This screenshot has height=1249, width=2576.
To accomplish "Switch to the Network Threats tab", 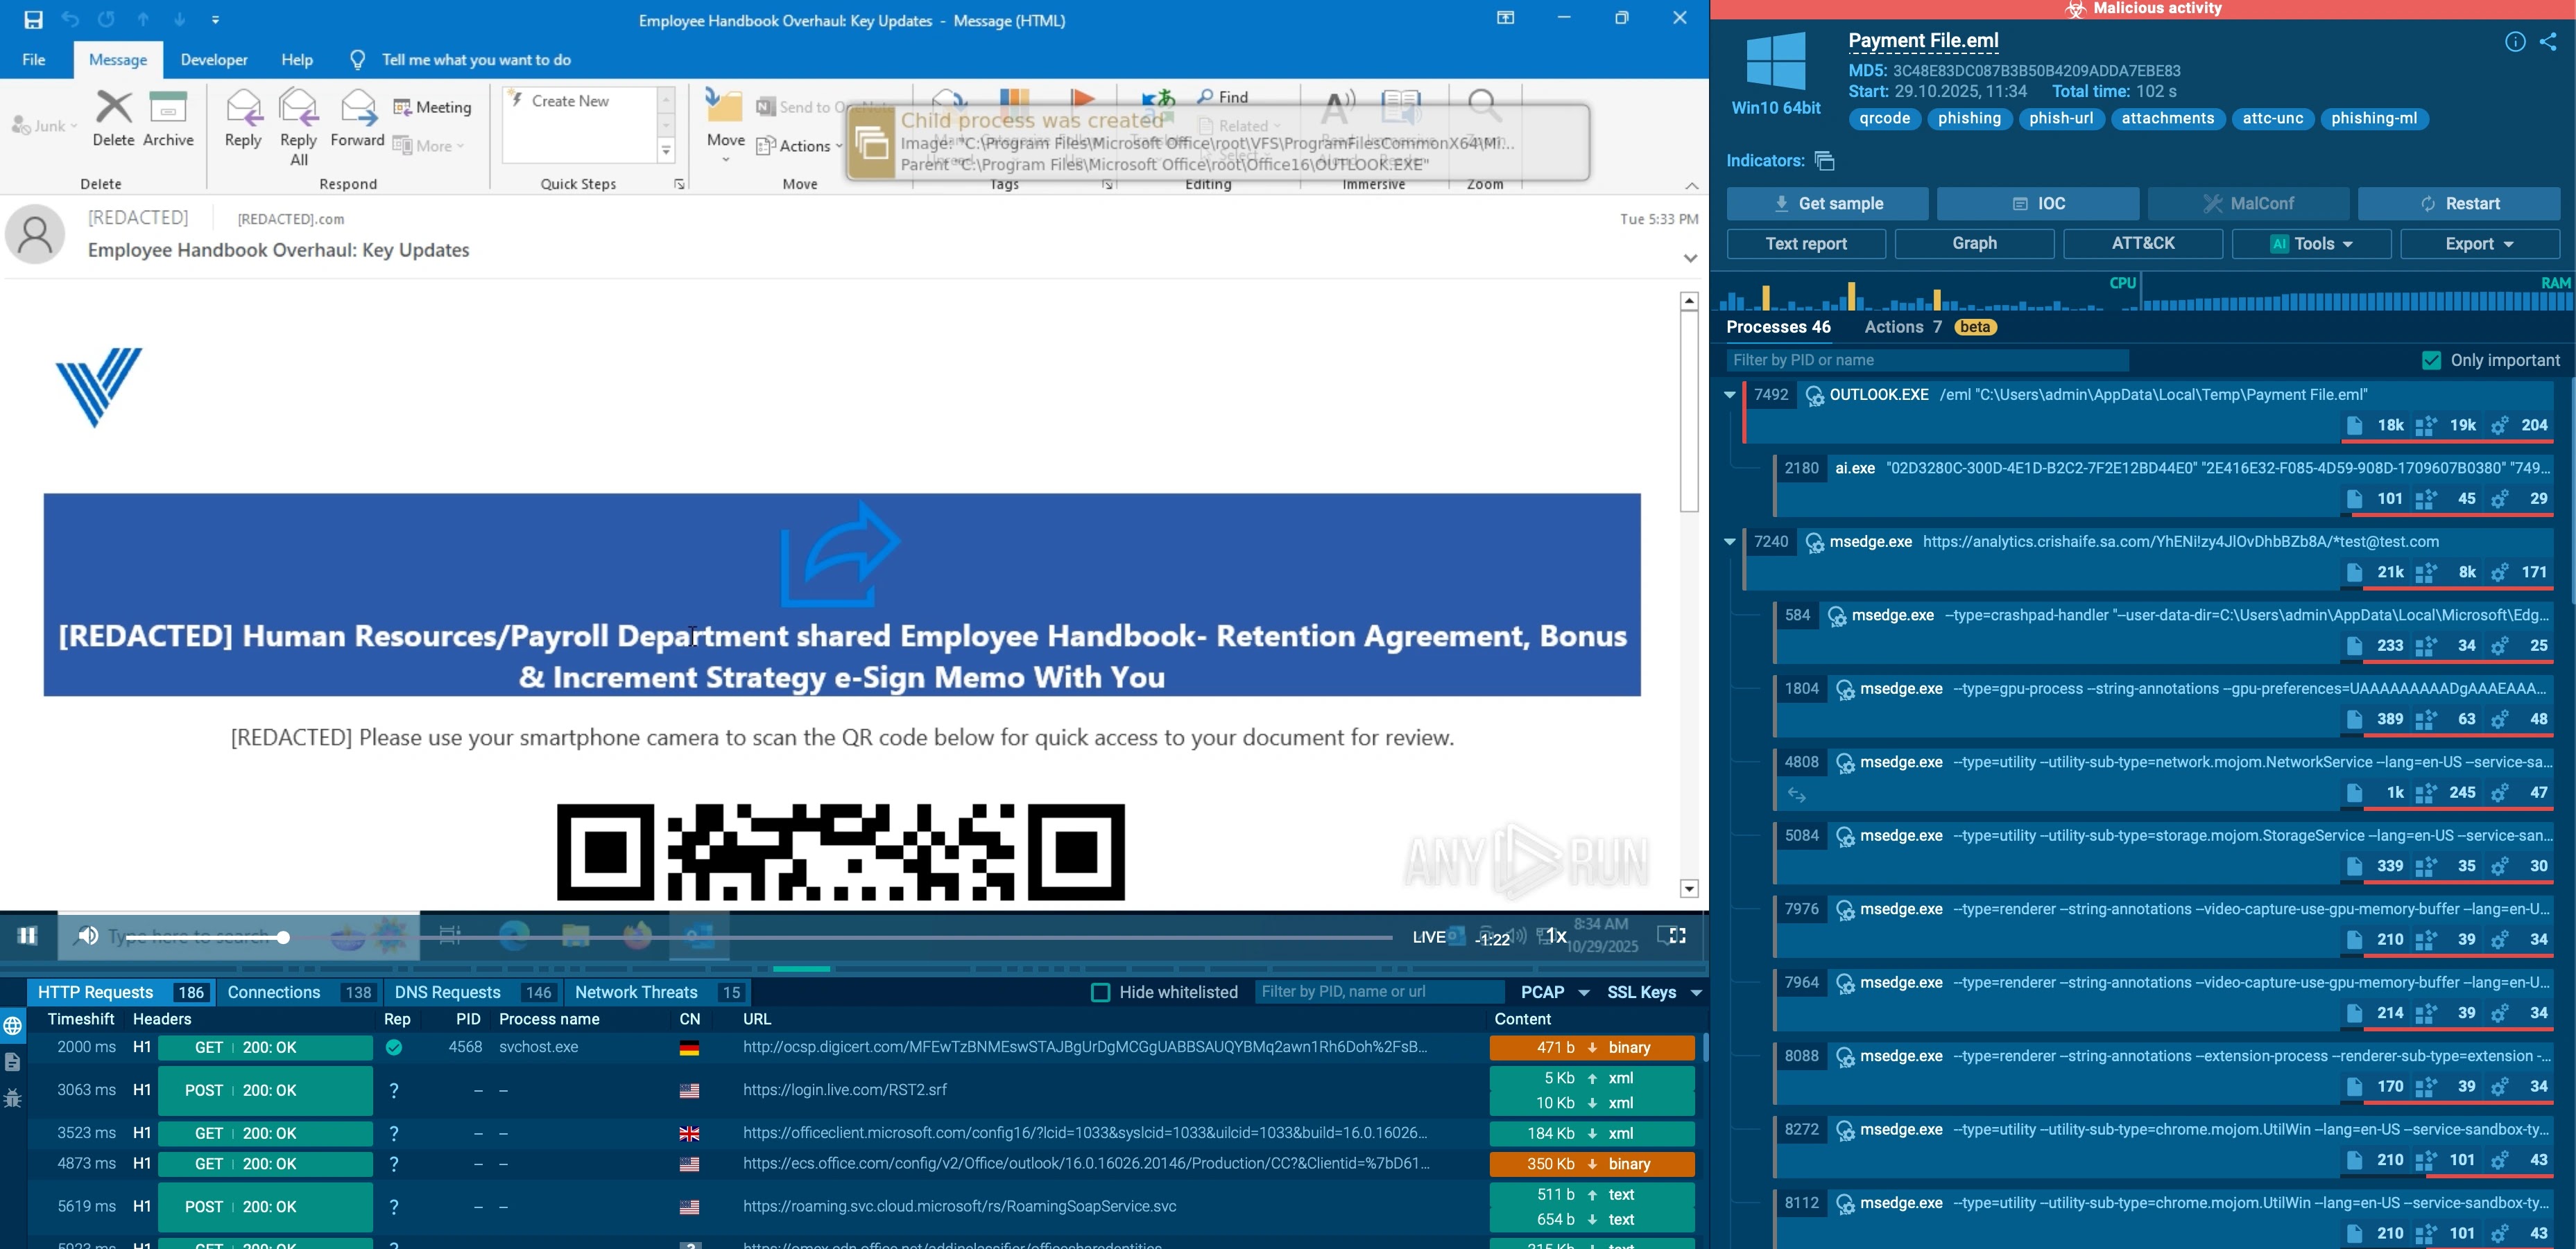I will pos(658,993).
